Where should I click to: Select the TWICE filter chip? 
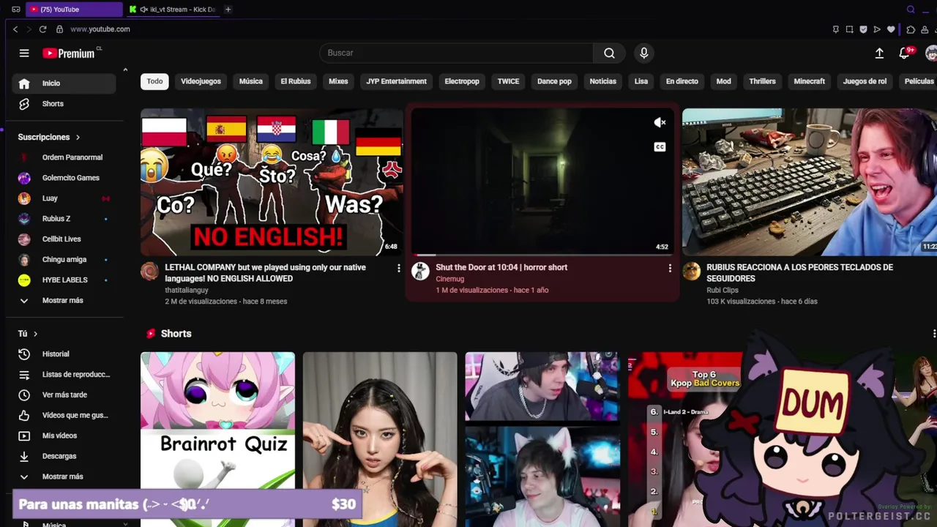coord(508,81)
